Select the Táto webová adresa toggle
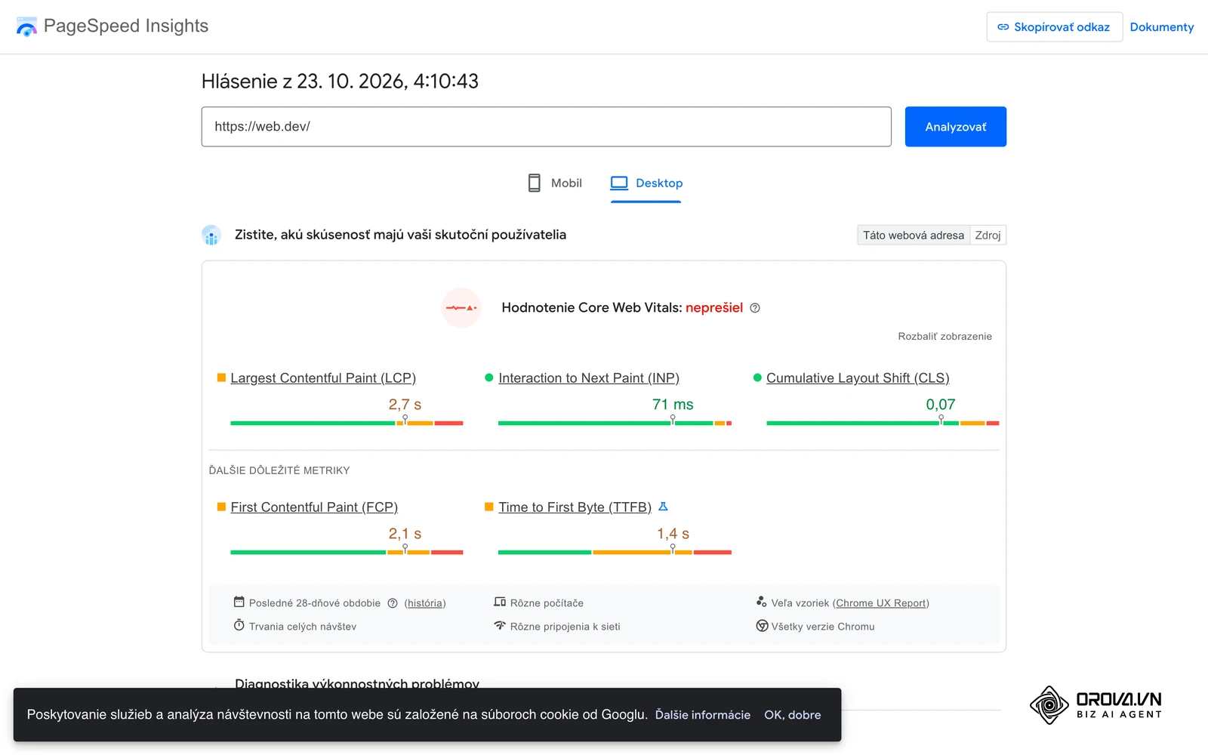Viewport: 1208px width, 755px height. click(914, 236)
